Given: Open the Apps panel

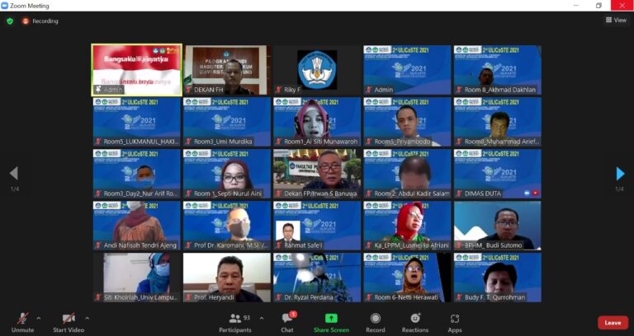Looking at the screenshot, I should pyautogui.click(x=455, y=319).
